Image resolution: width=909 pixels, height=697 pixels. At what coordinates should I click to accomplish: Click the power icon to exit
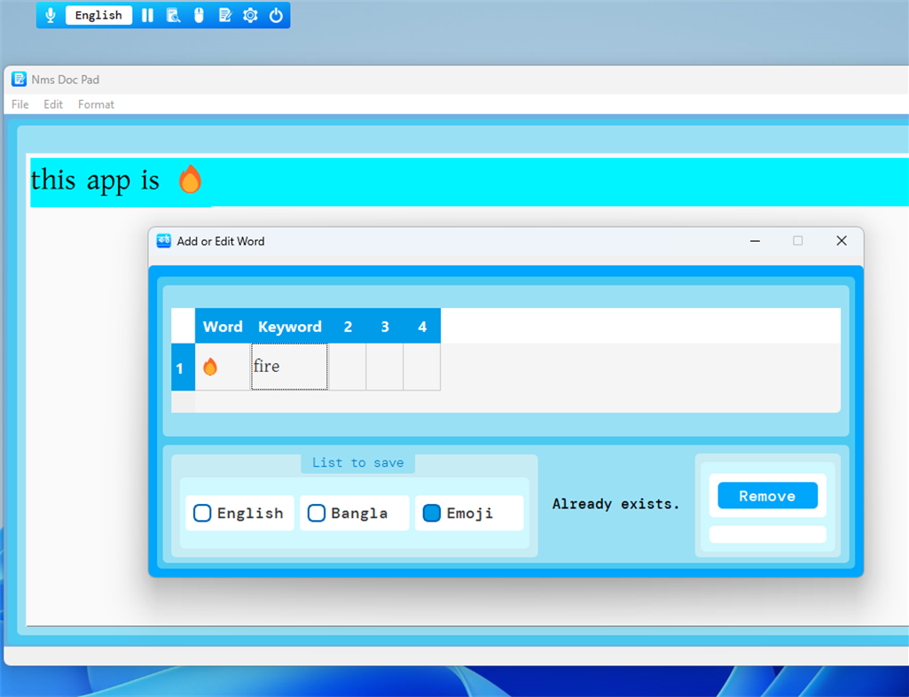(276, 14)
